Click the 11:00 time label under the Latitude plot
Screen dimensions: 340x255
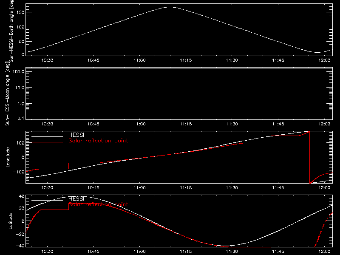140,252
